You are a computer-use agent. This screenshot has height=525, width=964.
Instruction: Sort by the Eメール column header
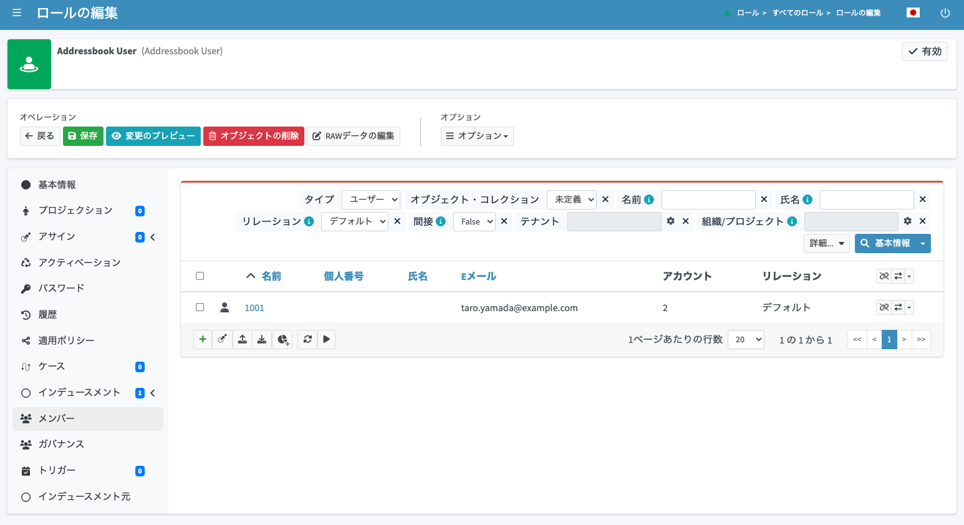478,276
